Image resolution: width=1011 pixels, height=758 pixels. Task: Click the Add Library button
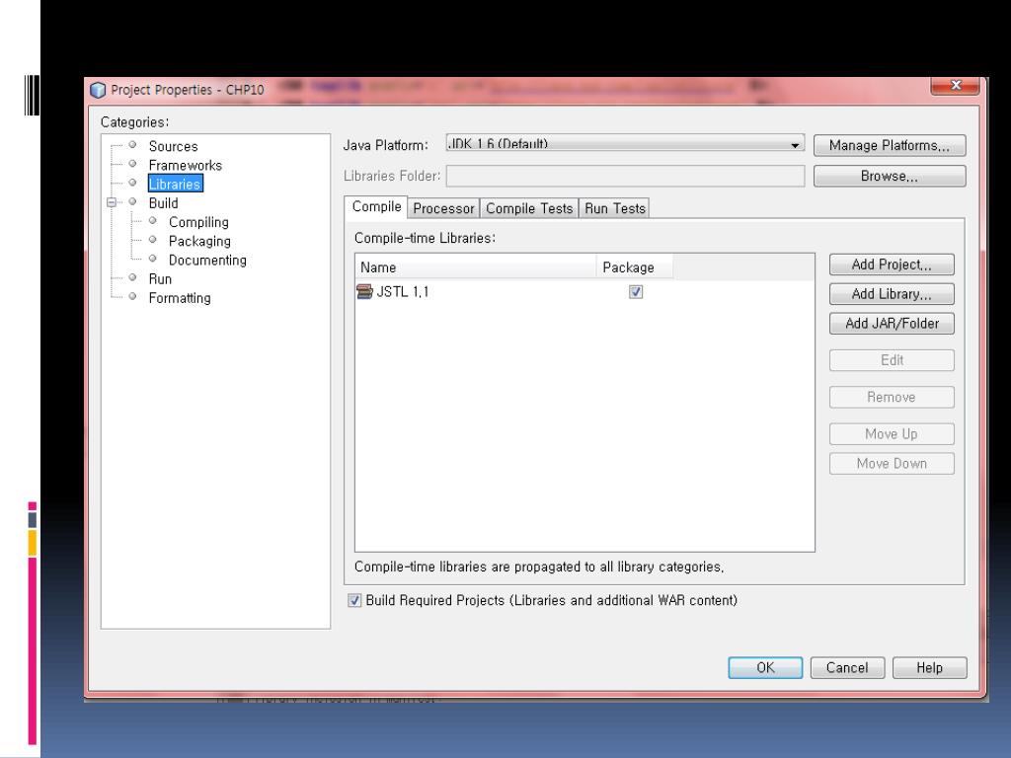click(892, 294)
